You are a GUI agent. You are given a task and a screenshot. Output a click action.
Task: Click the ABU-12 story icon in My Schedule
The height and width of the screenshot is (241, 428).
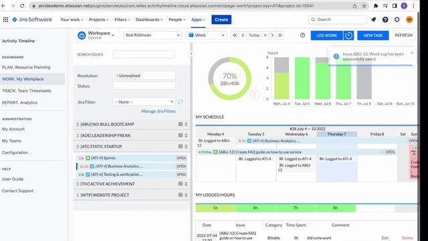click(x=215, y=152)
